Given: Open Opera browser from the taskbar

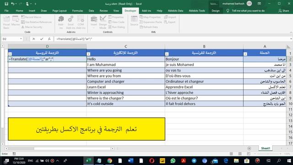Looking at the screenshot, I should [152, 161].
